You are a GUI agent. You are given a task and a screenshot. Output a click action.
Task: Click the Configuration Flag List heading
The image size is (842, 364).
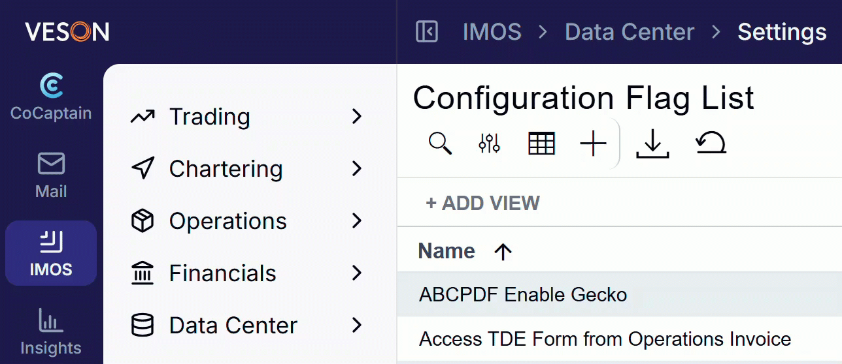pyautogui.click(x=584, y=99)
